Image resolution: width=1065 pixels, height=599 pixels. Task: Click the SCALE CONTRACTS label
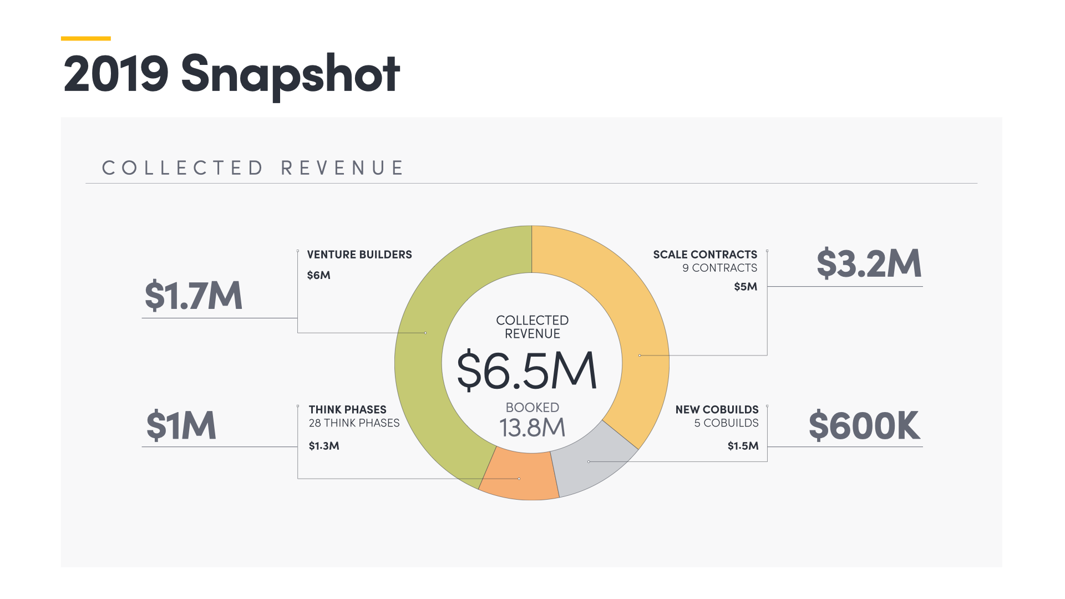coord(704,255)
